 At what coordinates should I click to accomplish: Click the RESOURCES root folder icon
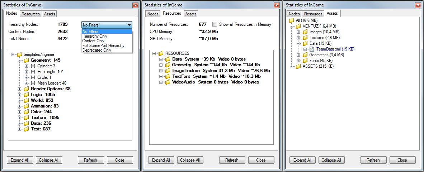coord(161,53)
